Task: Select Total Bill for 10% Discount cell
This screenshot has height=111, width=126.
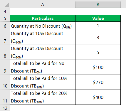Action: click(x=43, y=82)
